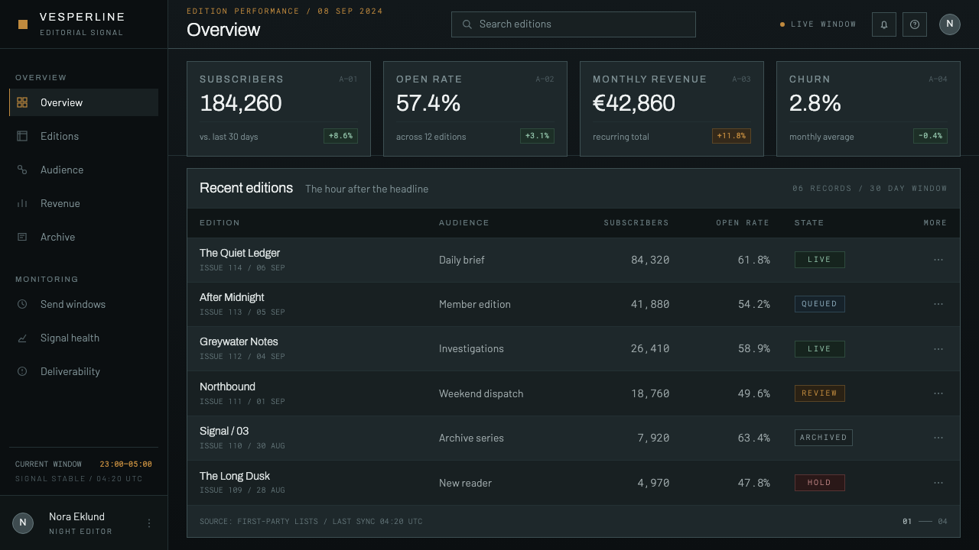Select the Greywater Notes edition title

click(239, 341)
